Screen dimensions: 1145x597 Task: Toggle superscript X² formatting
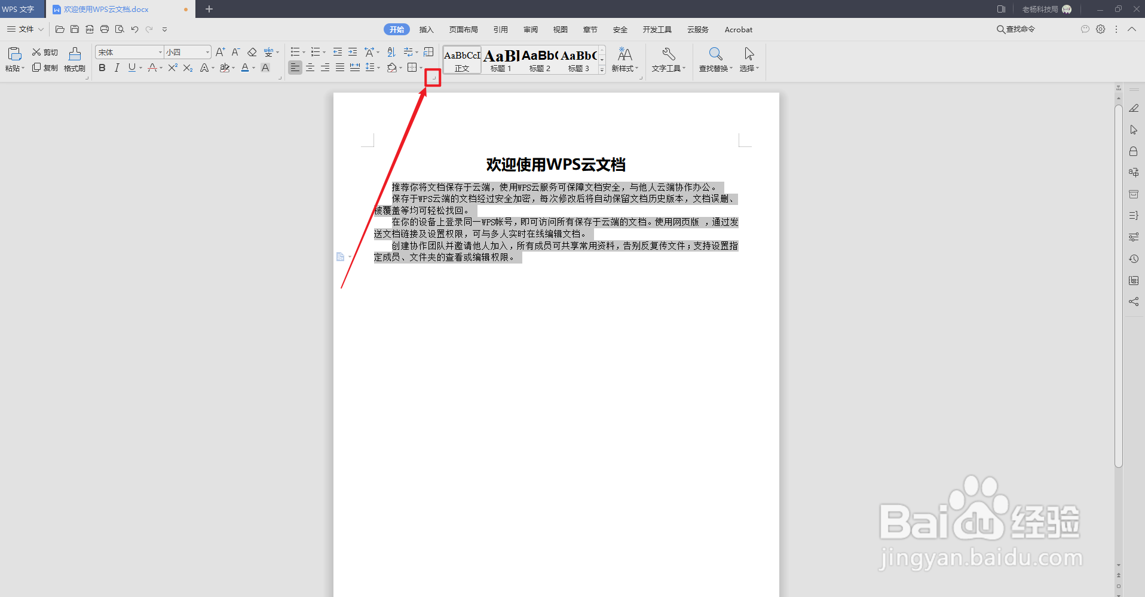click(173, 68)
